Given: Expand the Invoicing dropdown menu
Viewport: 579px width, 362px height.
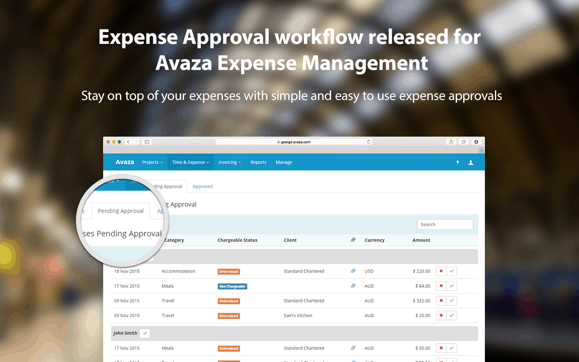Looking at the screenshot, I should tap(229, 162).
